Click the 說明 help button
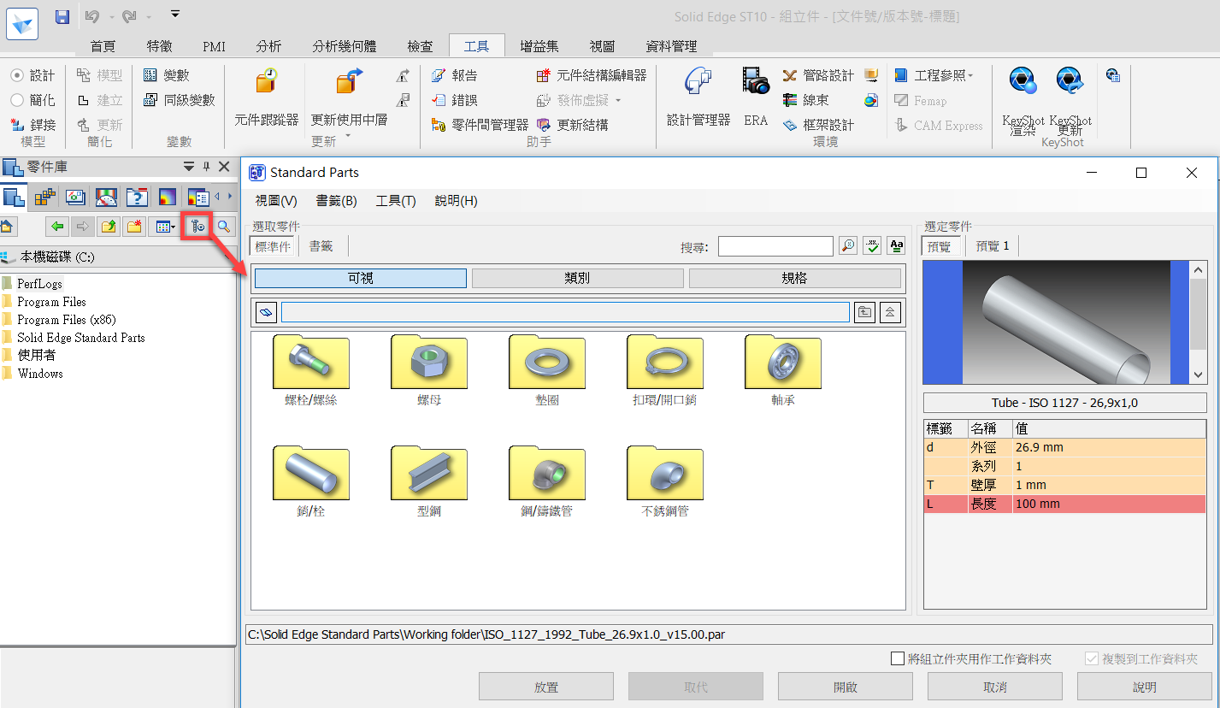The image size is (1220, 708). coord(1145,687)
